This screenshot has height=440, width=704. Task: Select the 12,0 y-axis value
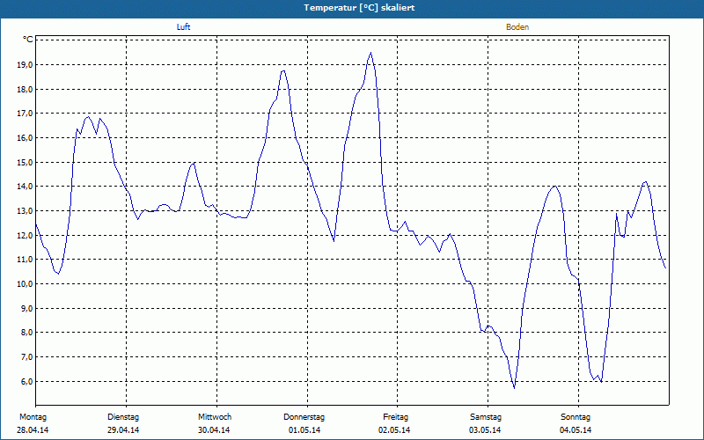26,235
